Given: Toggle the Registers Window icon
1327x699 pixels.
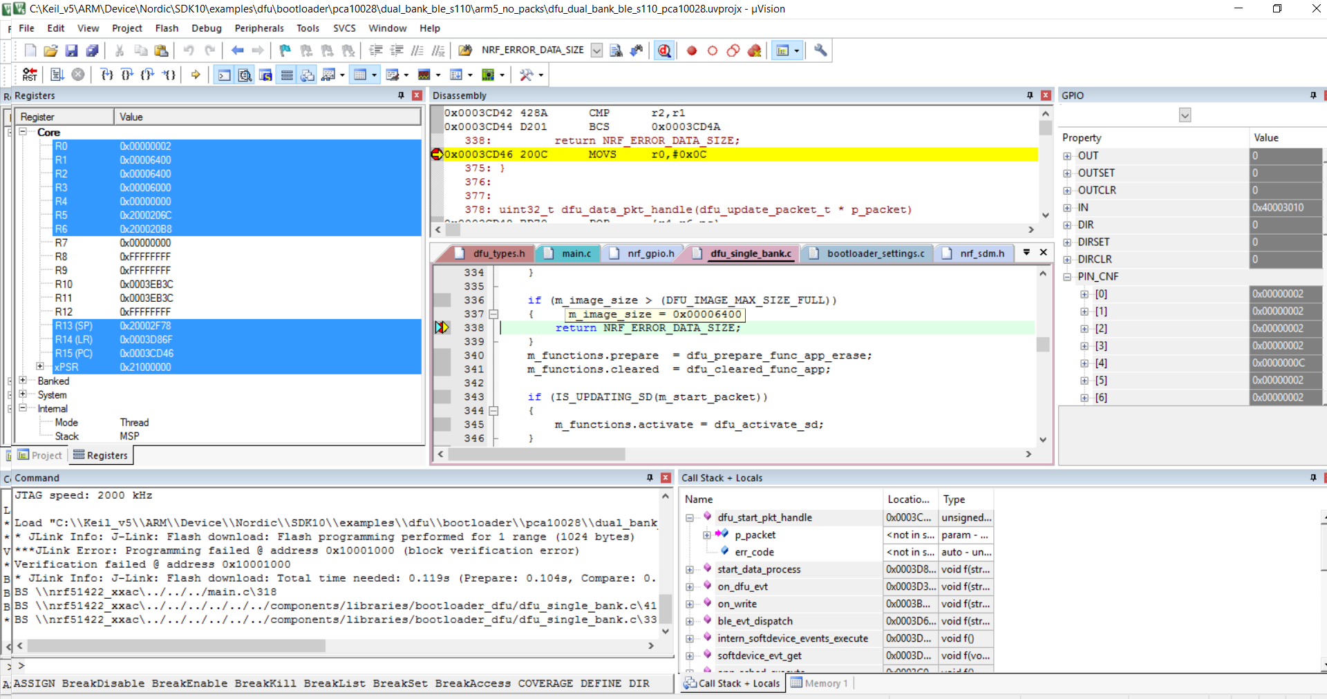Looking at the screenshot, I should tap(287, 75).
